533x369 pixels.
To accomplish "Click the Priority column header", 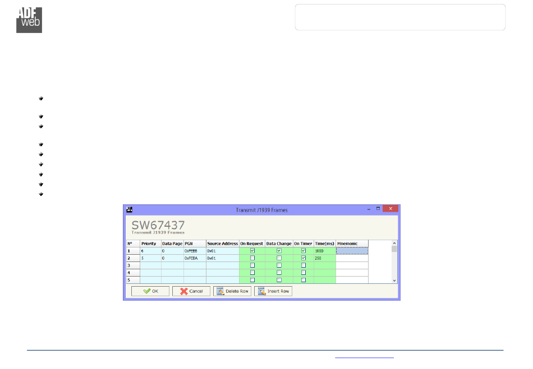I will click(150, 244).
